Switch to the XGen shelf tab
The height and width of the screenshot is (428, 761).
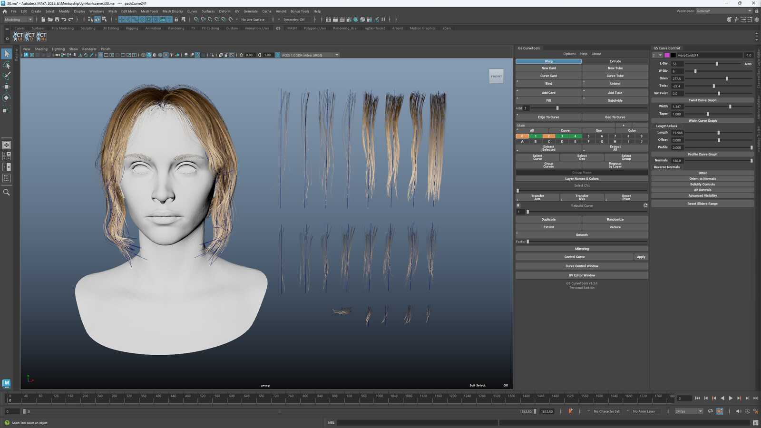click(x=447, y=28)
